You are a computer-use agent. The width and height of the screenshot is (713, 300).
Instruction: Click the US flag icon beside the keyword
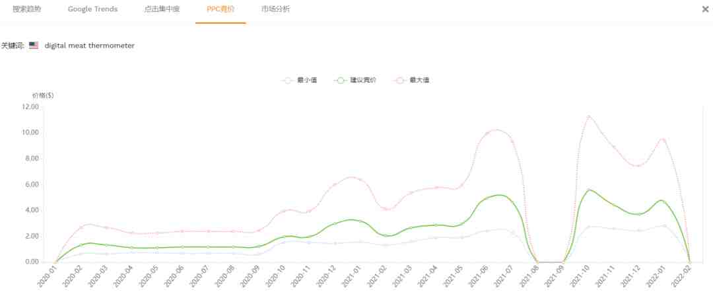34,46
